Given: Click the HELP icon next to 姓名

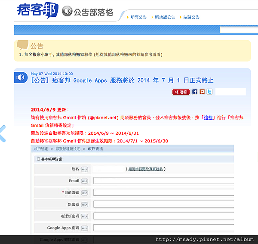Looking at the screenshot, I should point(84,169).
